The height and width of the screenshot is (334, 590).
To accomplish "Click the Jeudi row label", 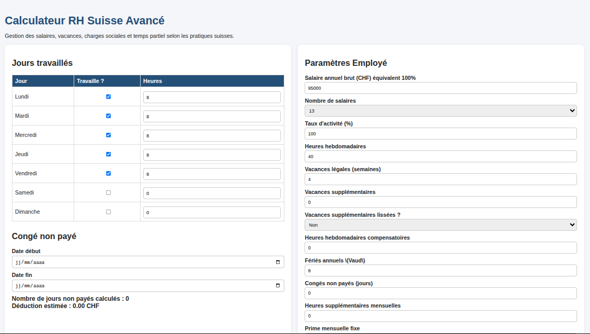I will click(21, 154).
